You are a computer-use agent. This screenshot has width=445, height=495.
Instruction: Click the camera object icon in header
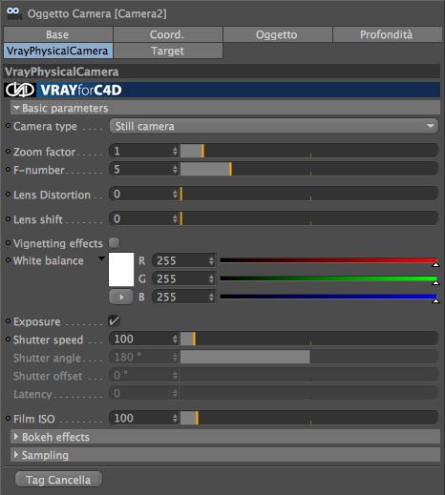pos(13,13)
